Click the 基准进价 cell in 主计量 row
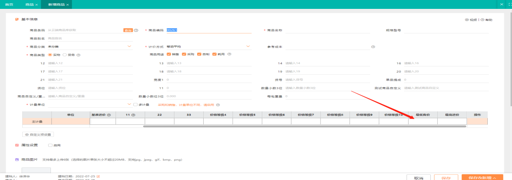Screen dimensions: 512x180 (103, 121)
